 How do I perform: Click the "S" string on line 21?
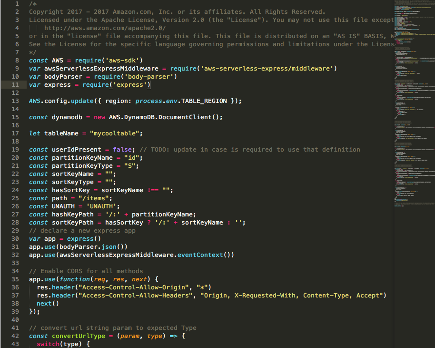coord(129,166)
